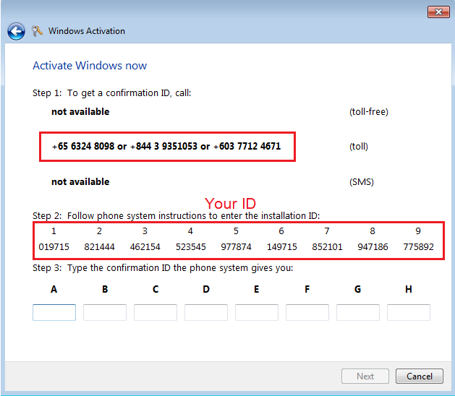Click the greyed Next button
The width and height of the screenshot is (455, 396).
click(x=365, y=376)
